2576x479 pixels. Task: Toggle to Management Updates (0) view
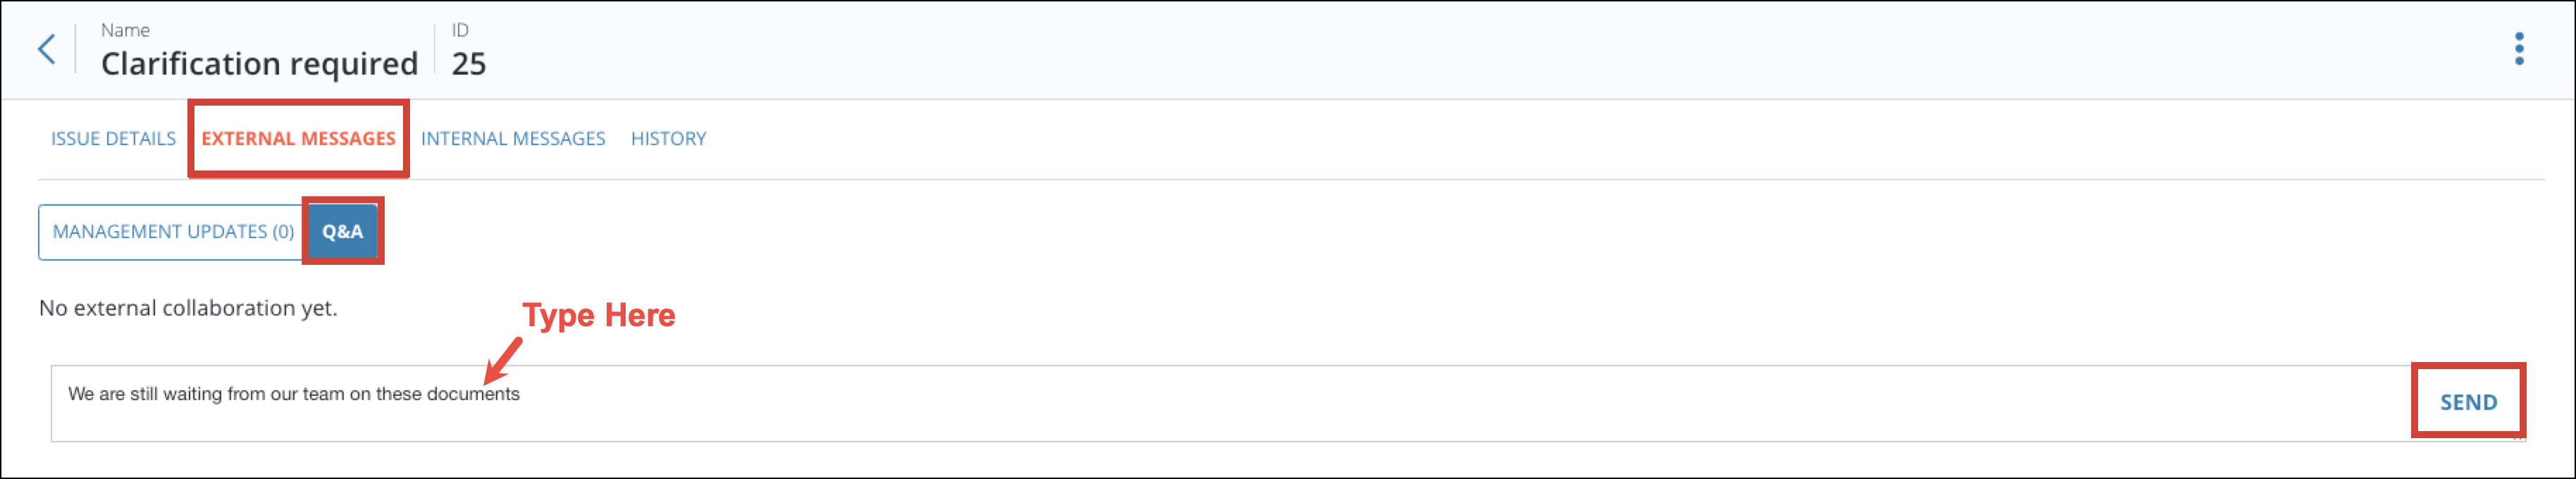tap(173, 232)
